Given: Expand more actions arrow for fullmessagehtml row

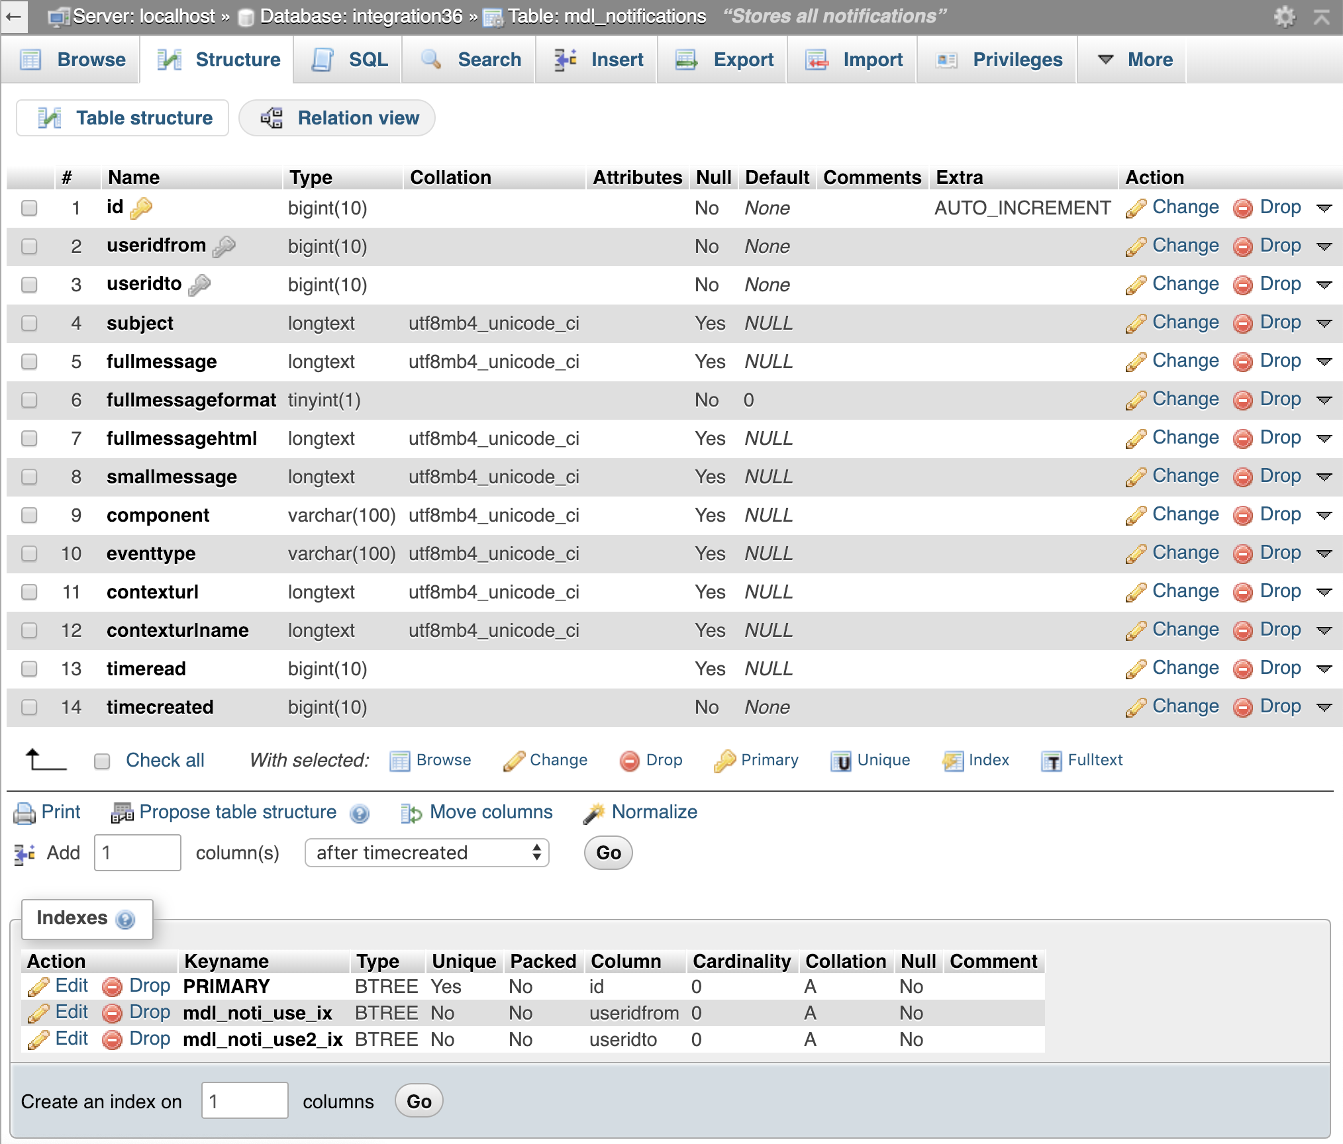Looking at the screenshot, I should (1324, 438).
